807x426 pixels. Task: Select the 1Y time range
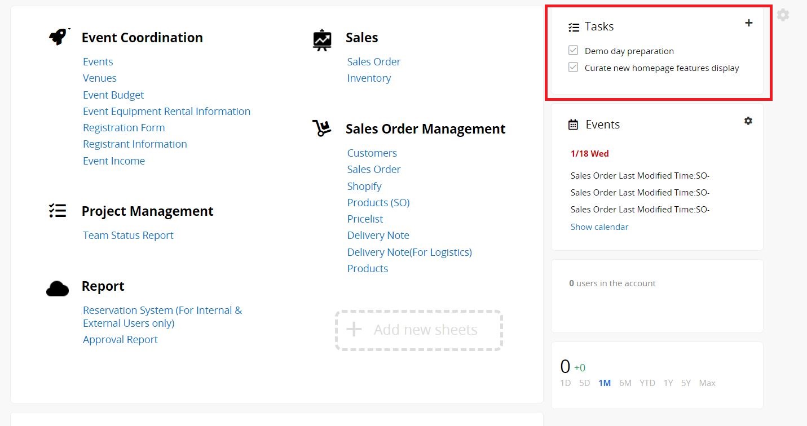[668, 383]
